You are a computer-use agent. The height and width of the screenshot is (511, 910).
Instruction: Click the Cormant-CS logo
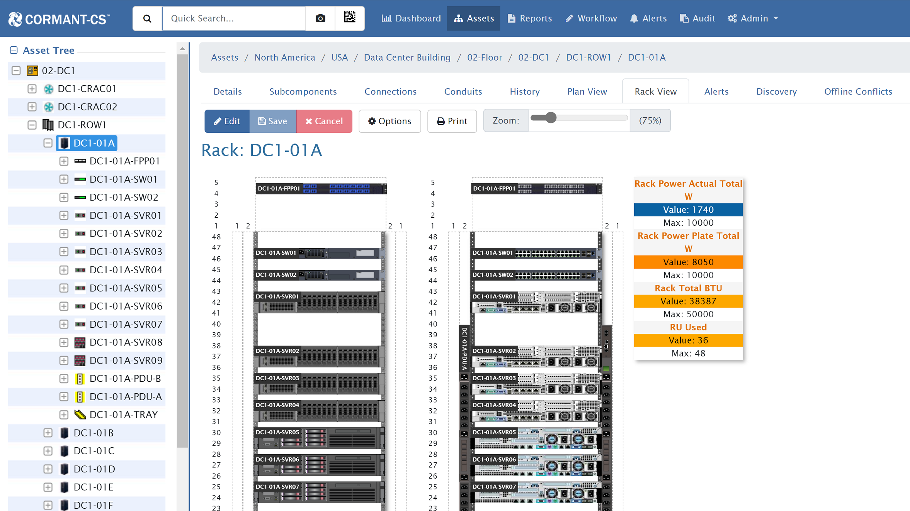coord(59,19)
